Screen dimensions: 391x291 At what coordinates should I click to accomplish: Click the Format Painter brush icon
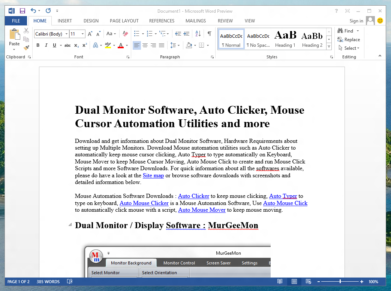coord(26,48)
